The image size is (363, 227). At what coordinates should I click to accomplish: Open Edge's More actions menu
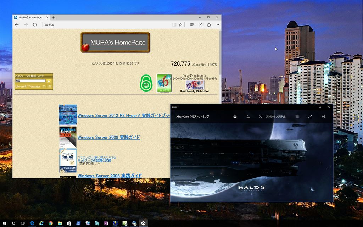(x=217, y=24)
